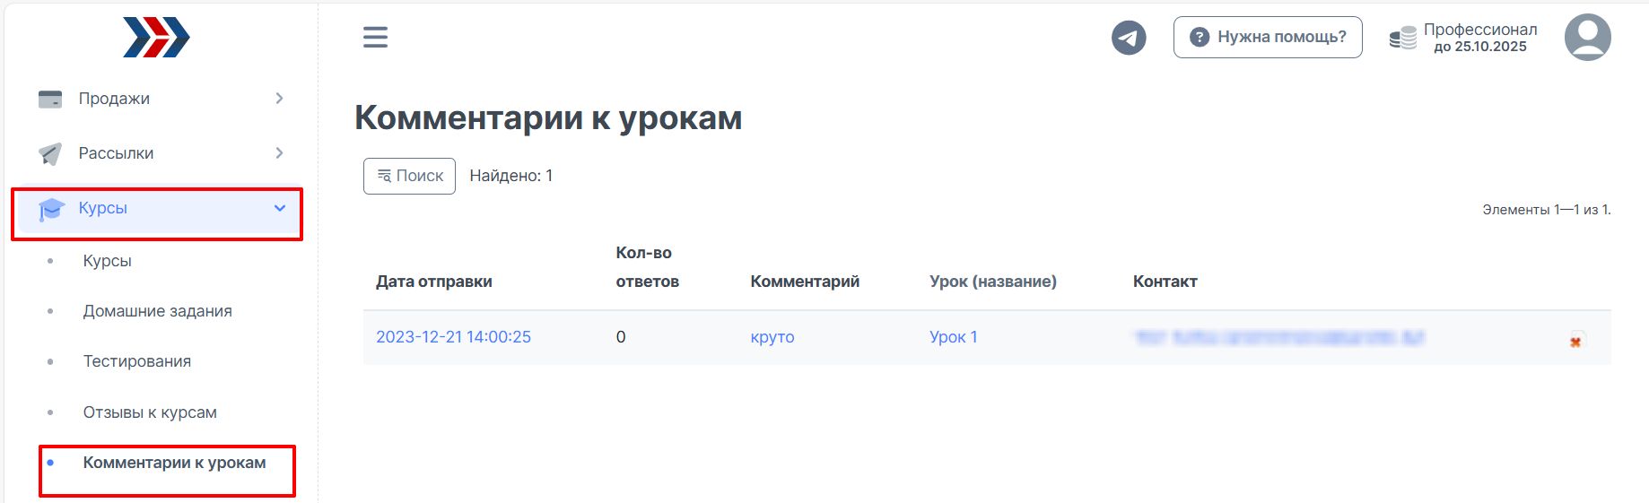
Task: Expand the 'Рассылки' chevron
Action: tap(279, 153)
